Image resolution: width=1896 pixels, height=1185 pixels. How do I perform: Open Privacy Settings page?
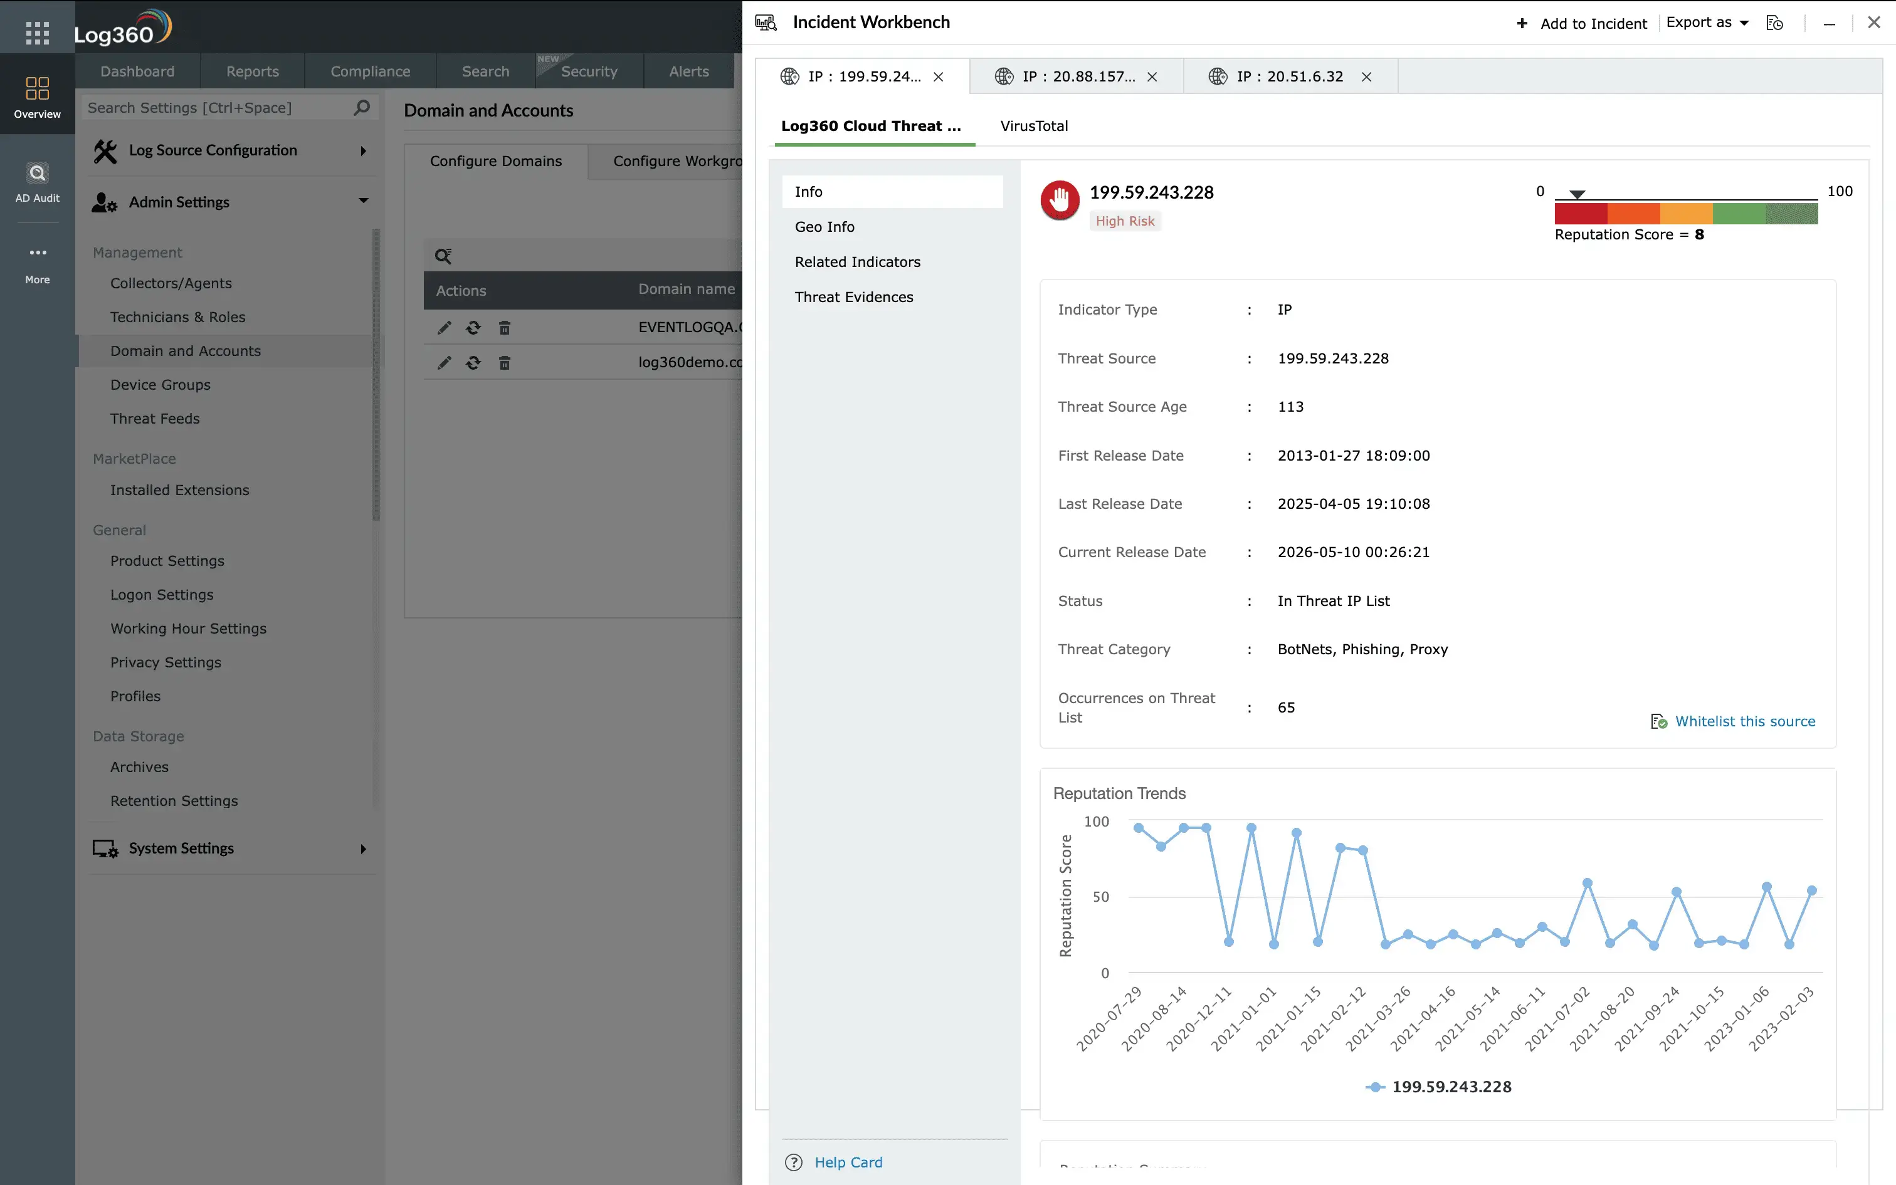[x=166, y=663]
